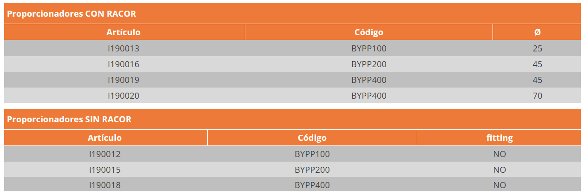
Task: Select article cell I190016
Action: [x=123, y=64]
